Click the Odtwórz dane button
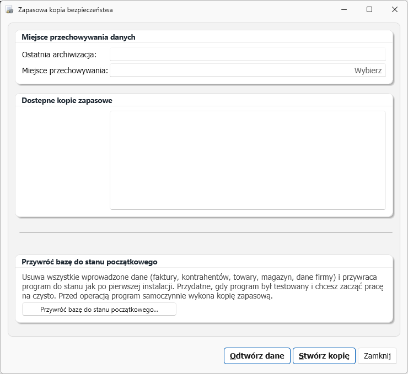The width and height of the screenshot is (408, 374). tap(257, 355)
